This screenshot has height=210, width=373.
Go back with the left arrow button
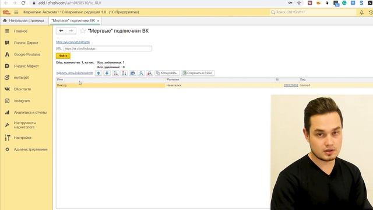tap(61, 31)
